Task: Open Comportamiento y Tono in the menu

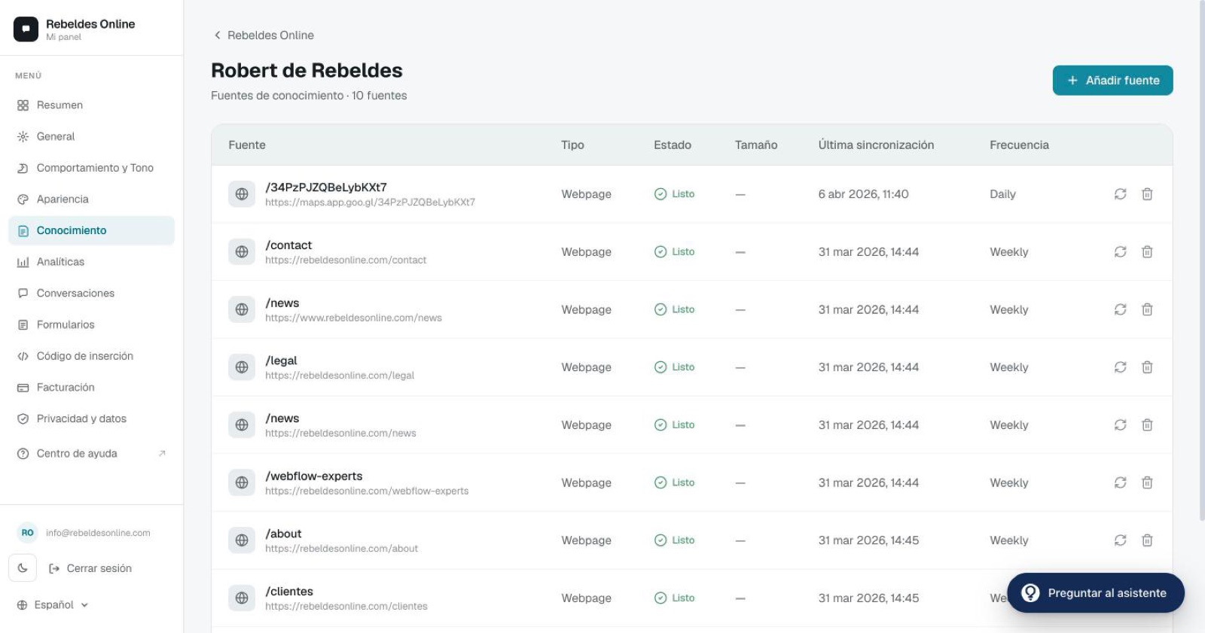Action: pos(91,168)
